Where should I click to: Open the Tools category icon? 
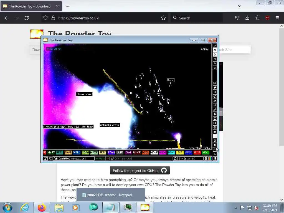point(215,141)
